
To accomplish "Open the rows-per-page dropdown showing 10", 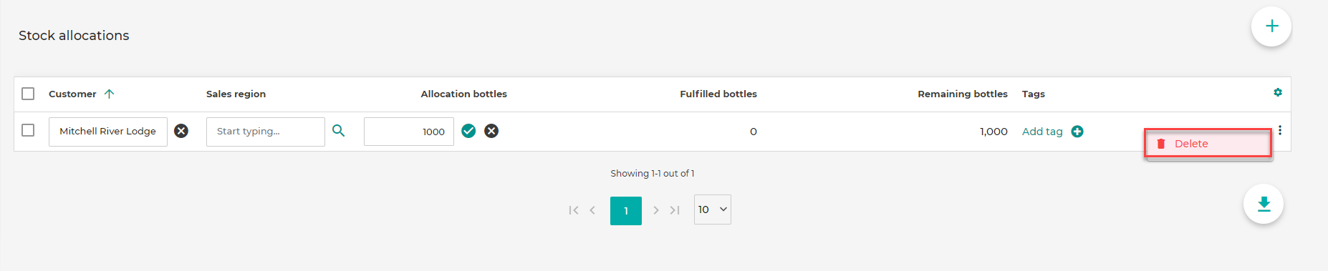I will point(713,210).
